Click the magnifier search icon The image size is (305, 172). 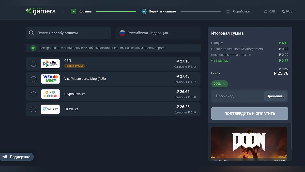click(32, 33)
